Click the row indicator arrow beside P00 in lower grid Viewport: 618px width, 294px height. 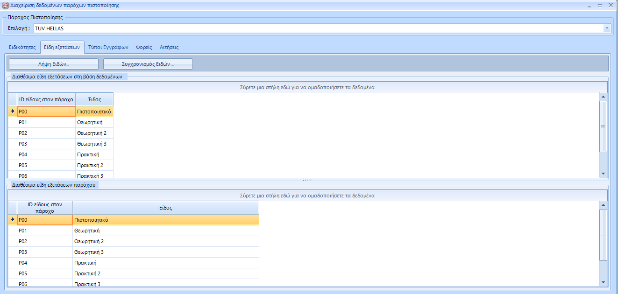click(13, 219)
